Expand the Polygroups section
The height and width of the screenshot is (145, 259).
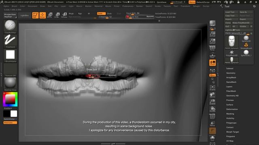point(231,123)
